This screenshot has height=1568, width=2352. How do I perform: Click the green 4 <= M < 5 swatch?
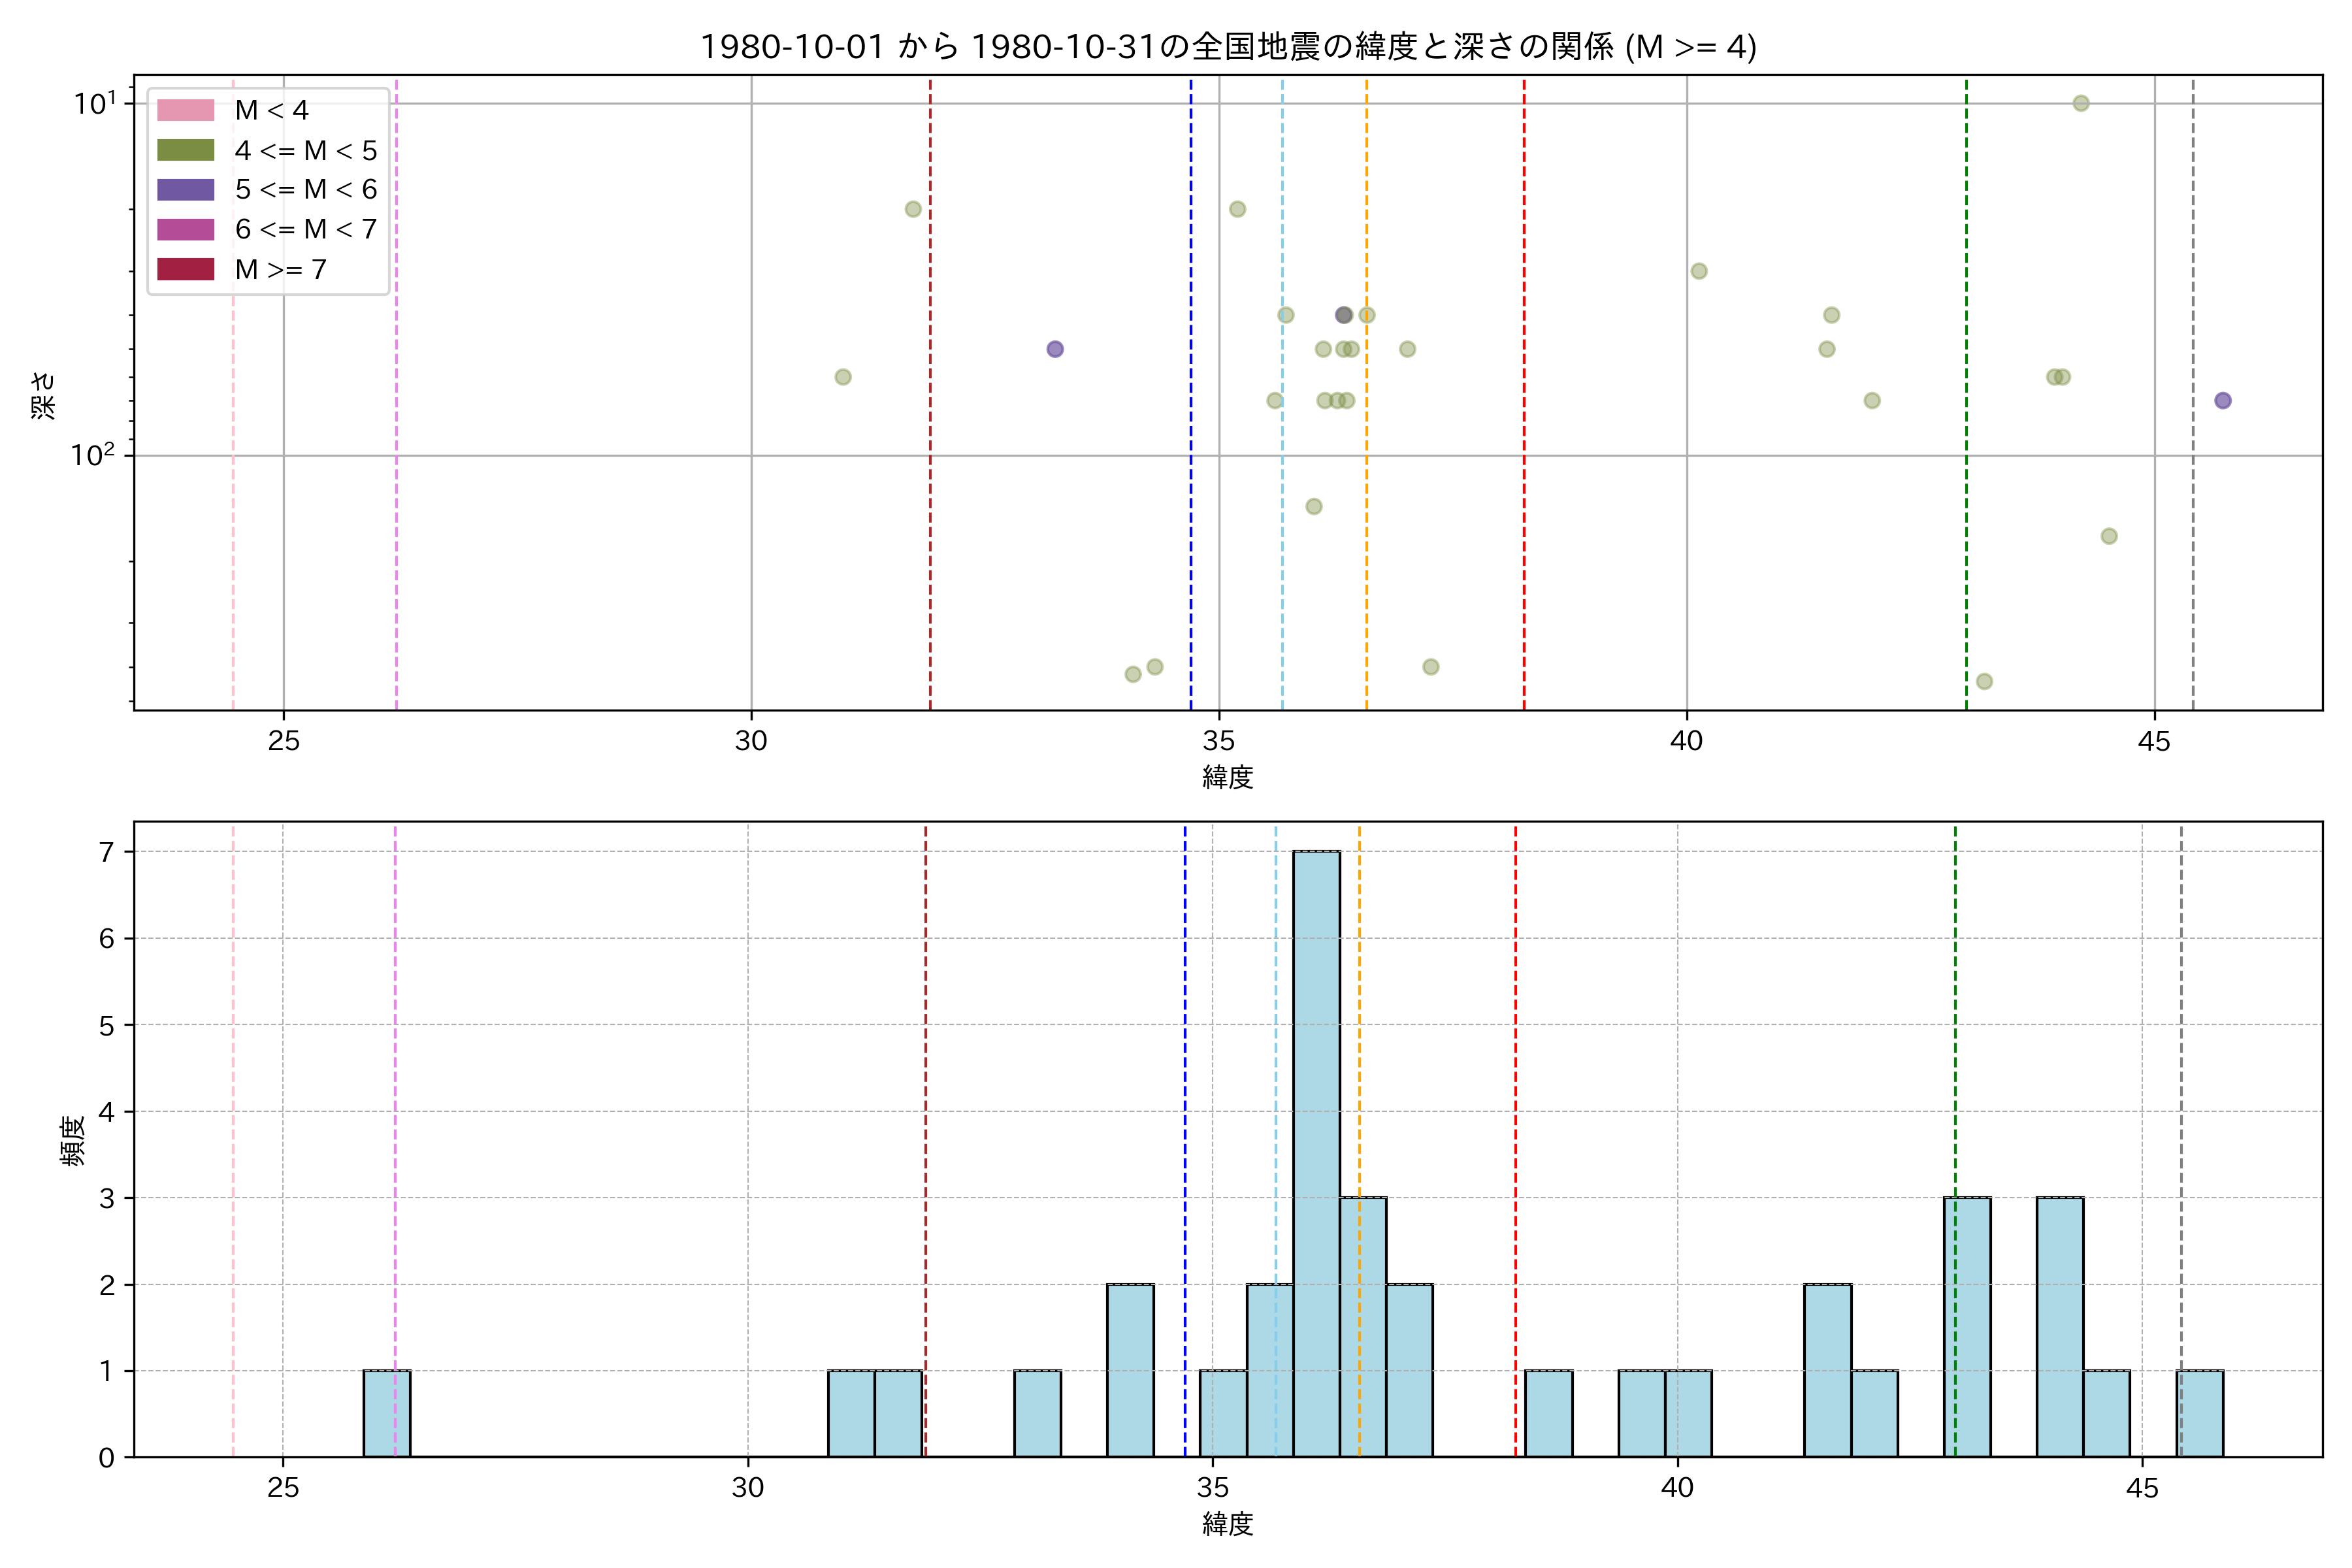coord(185,150)
